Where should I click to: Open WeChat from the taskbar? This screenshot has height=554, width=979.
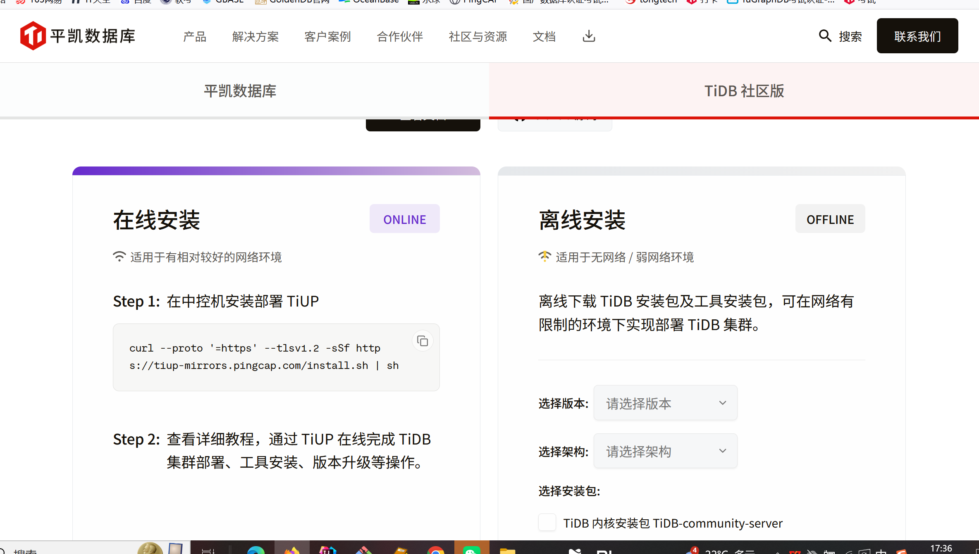(x=471, y=549)
